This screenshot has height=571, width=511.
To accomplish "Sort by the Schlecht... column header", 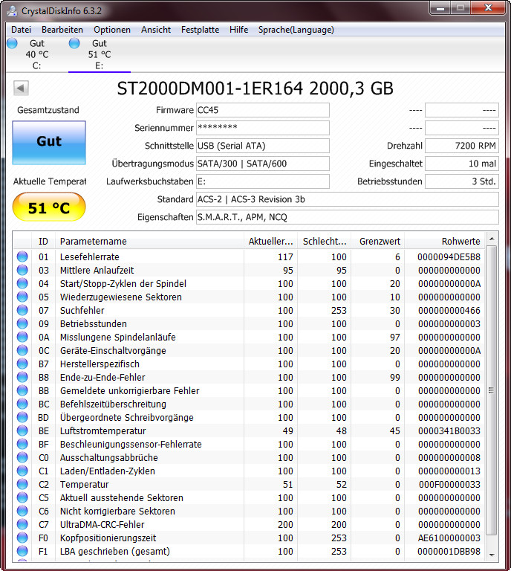I will pos(325,241).
